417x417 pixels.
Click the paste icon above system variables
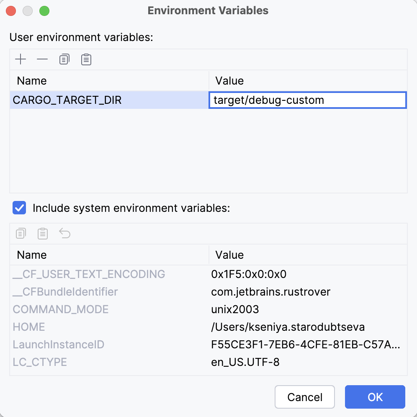click(43, 233)
